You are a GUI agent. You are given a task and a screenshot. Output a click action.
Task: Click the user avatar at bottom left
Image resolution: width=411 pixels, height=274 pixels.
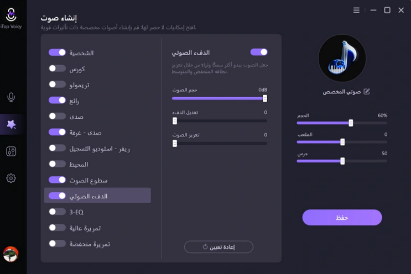pyautogui.click(x=11, y=254)
